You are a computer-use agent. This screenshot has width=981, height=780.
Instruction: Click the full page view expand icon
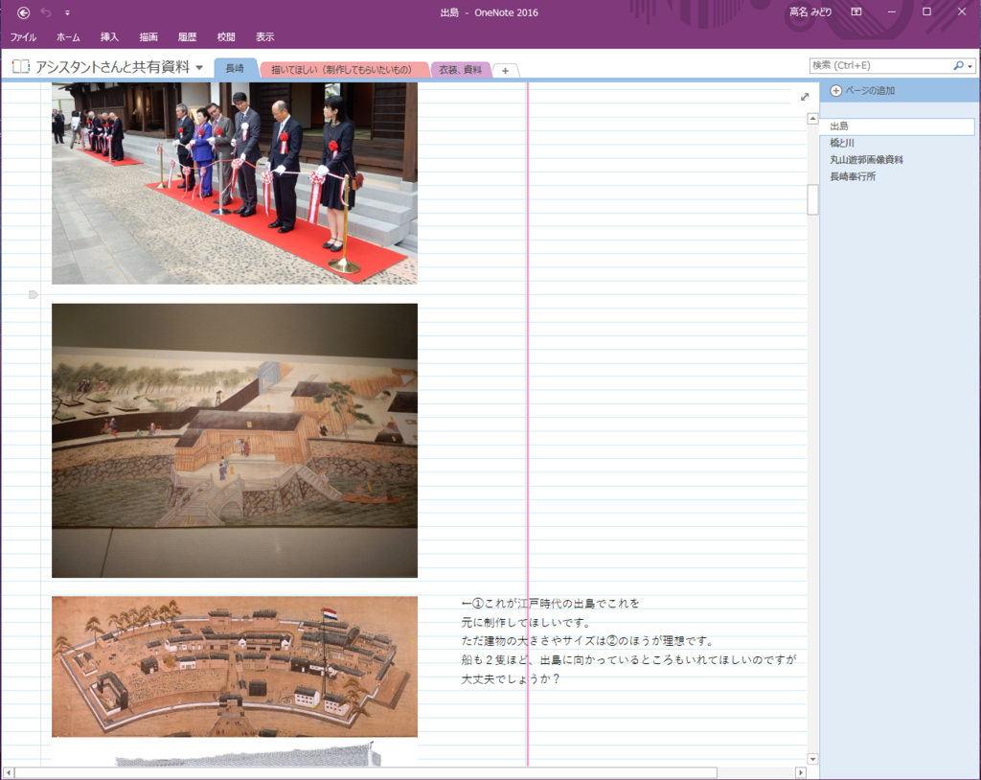tap(805, 97)
